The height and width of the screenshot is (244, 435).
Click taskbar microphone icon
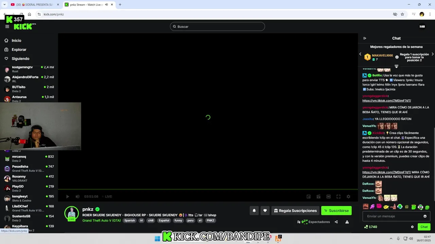click(x=398, y=239)
